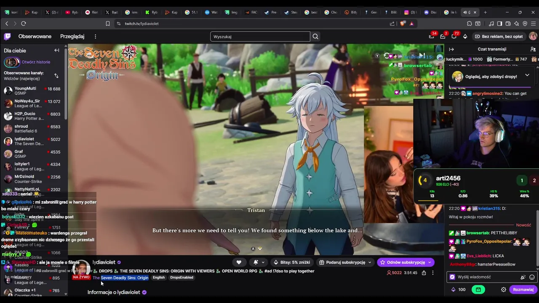
Task: Click the search magnifier button
Action: pos(315,37)
